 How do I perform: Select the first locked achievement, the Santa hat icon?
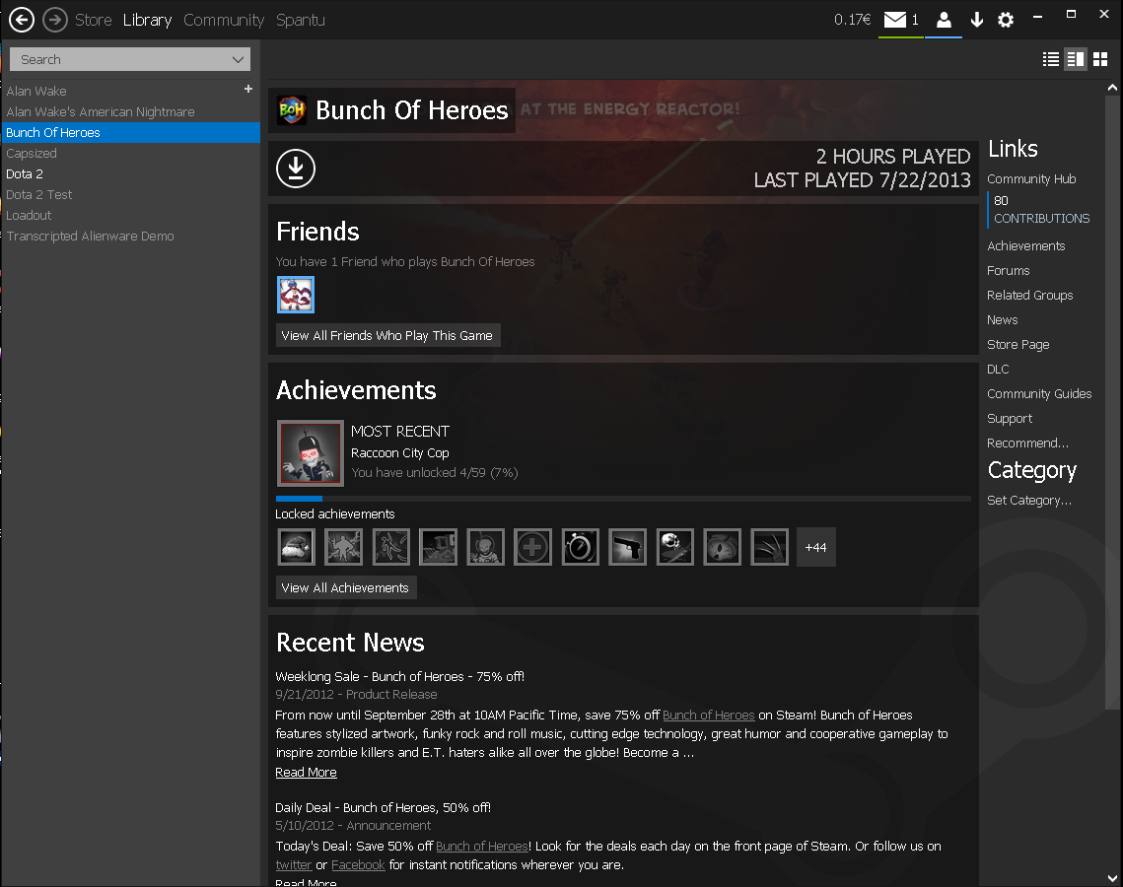point(297,548)
